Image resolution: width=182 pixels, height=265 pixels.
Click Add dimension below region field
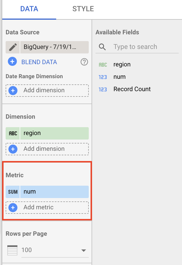44,149
